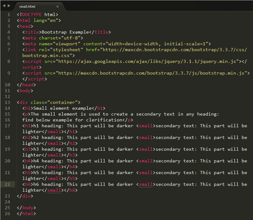Click 'Bootstrap Example' title text
Screen dimensions: 253x220
click(65, 32)
